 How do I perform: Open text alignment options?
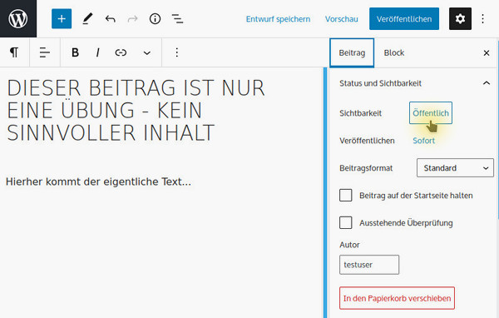click(45, 52)
